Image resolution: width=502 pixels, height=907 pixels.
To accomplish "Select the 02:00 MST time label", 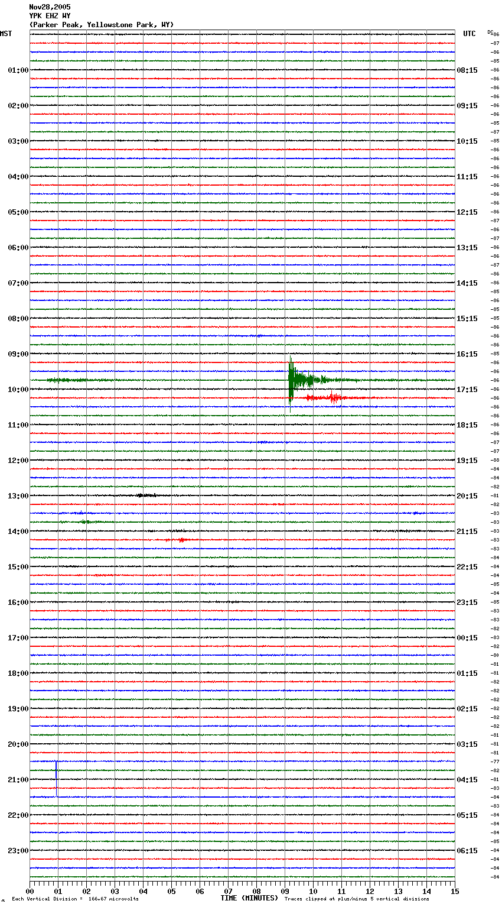I will [18, 106].
